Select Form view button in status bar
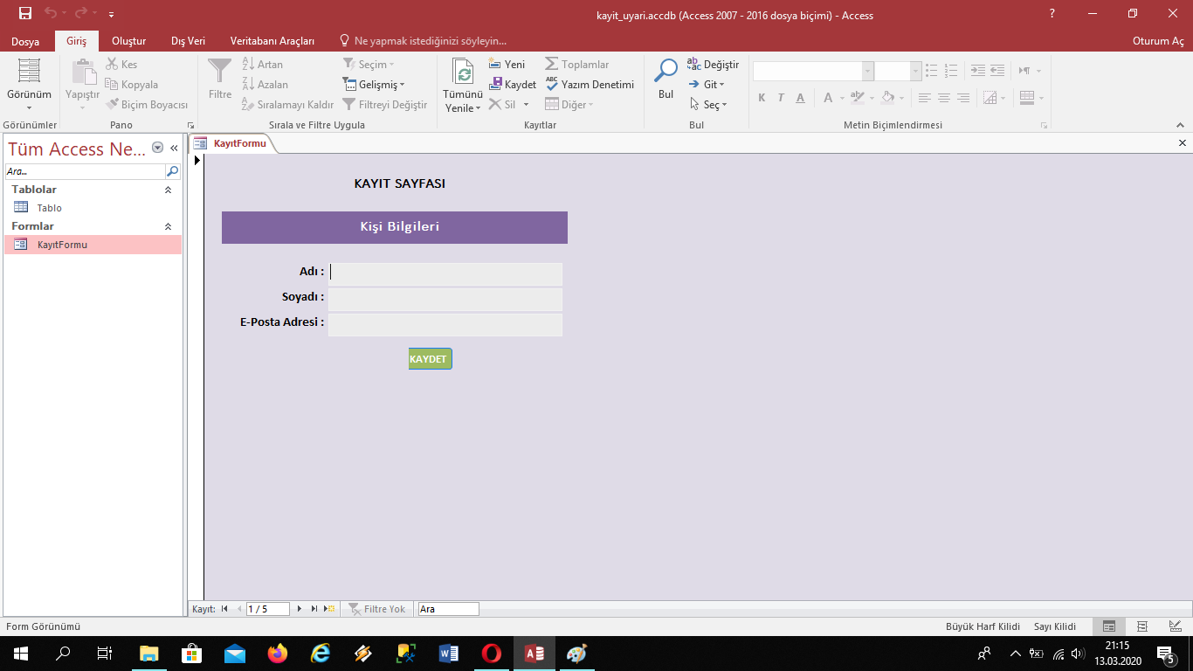Viewport: 1193px width, 671px height. [1109, 626]
